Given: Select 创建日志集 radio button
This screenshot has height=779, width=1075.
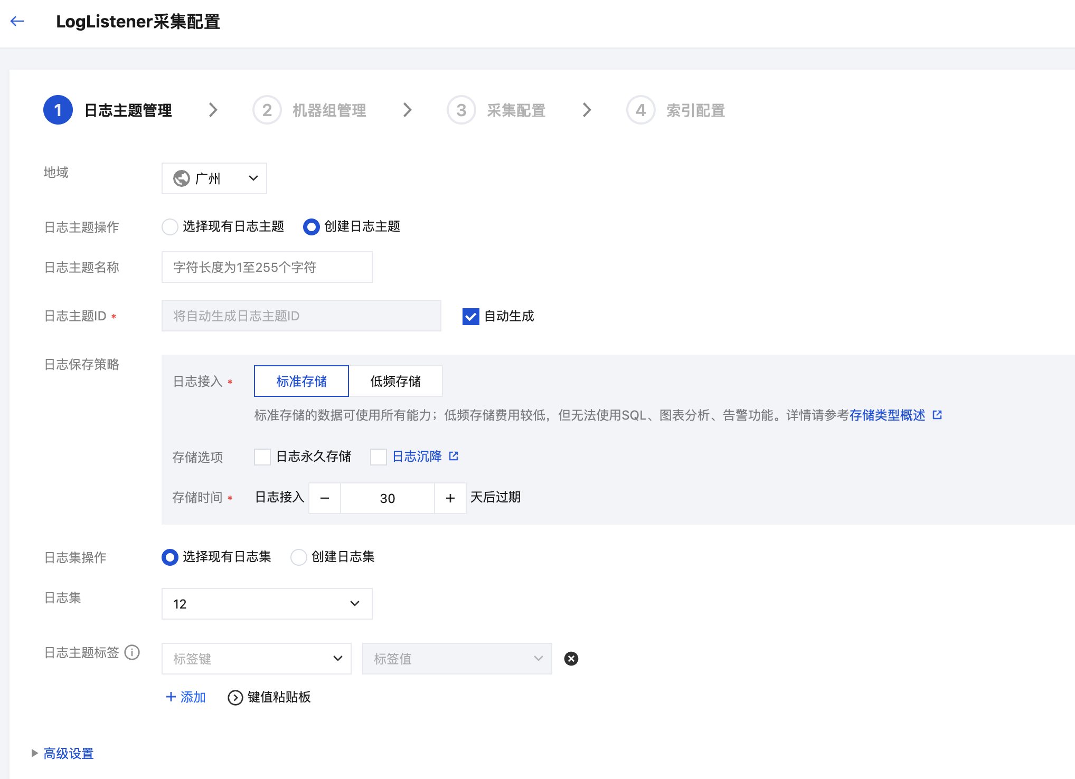Looking at the screenshot, I should click(x=299, y=557).
